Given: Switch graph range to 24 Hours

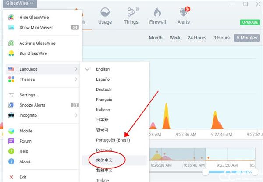Looking at the screenshot, I should point(197,38).
